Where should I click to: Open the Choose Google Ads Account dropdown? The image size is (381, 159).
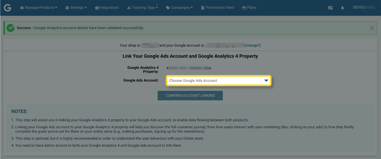pyautogui.click(x=219, y=80)
